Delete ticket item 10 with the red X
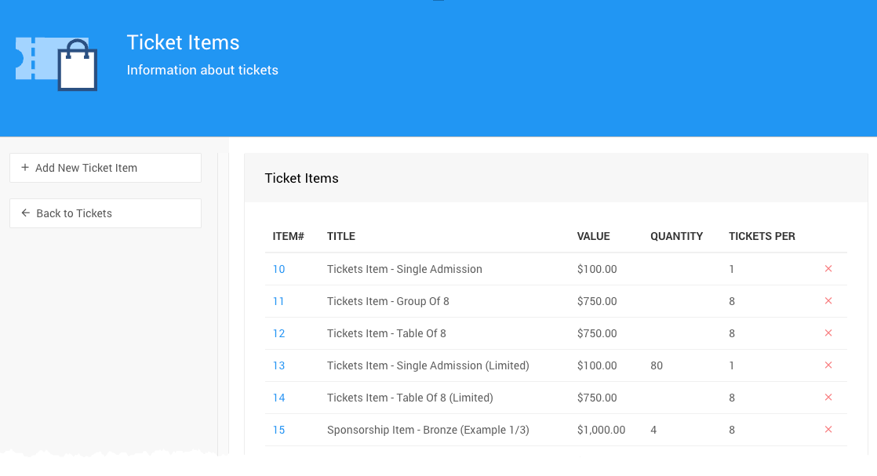 point(828,269)
